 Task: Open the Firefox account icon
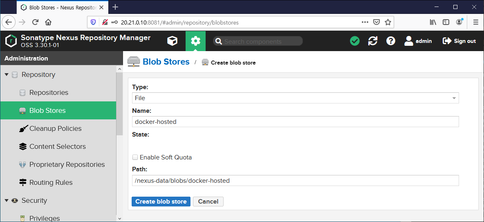(x=459, y=22)
